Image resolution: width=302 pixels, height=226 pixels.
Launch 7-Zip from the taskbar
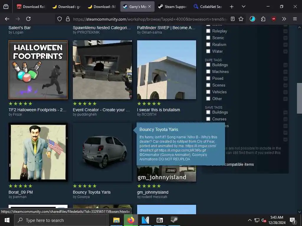(x=160, y=220)
